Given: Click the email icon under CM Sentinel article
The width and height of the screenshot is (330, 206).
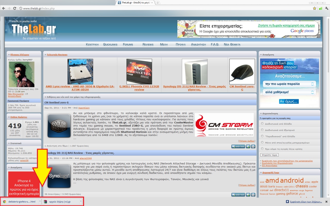Looking at the screenshot, I should [x=248, y=146].
